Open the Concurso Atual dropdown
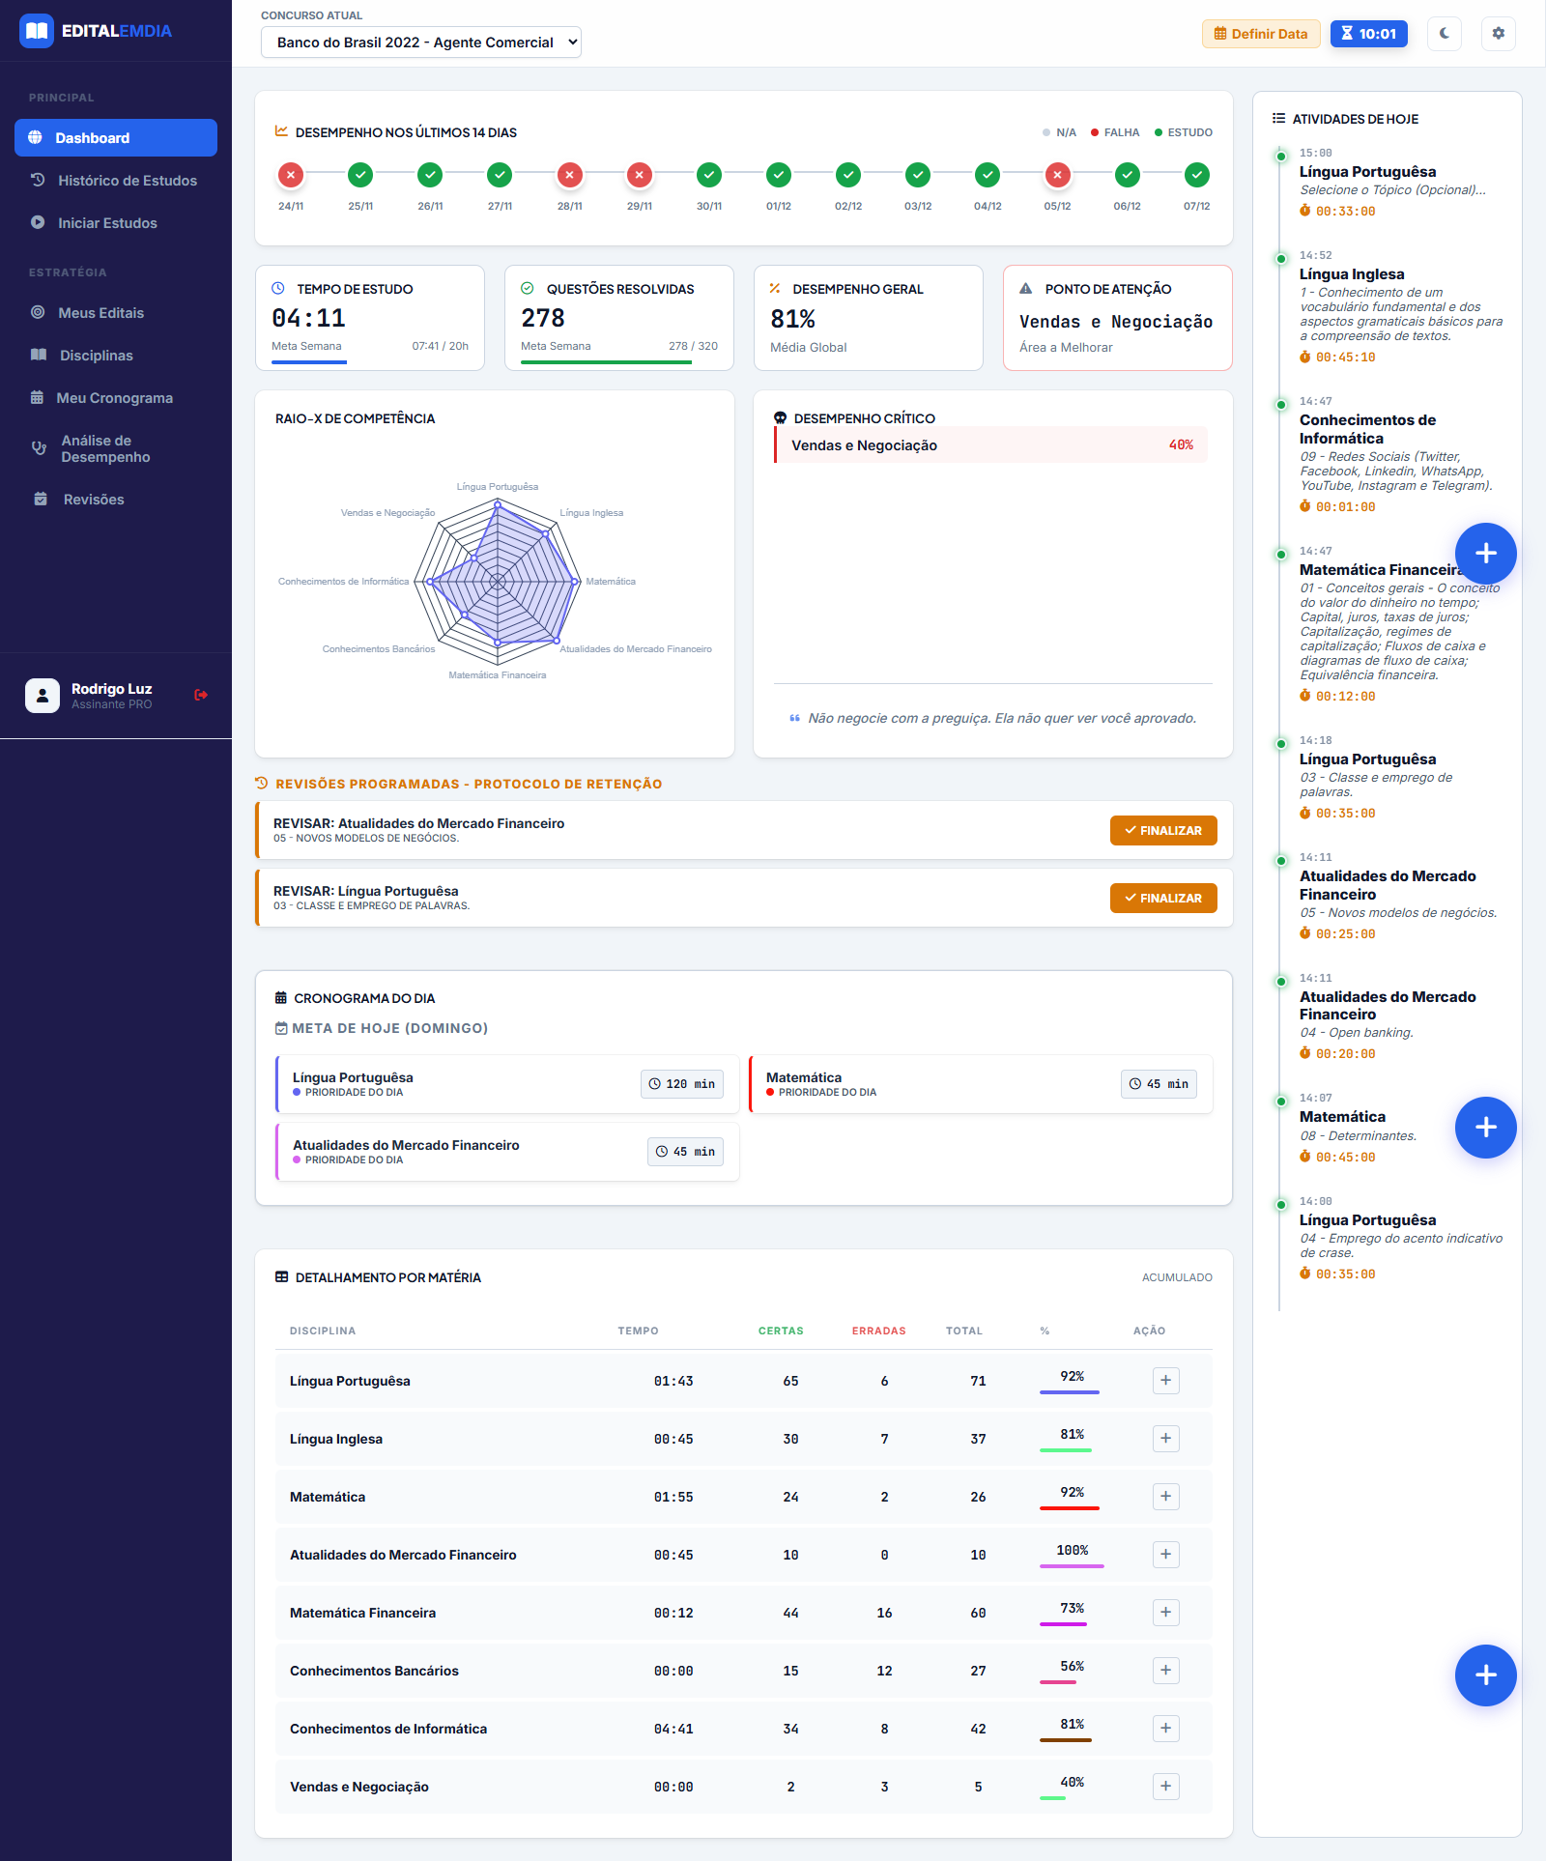1546x1861 pixels. [x=421, y=43]
